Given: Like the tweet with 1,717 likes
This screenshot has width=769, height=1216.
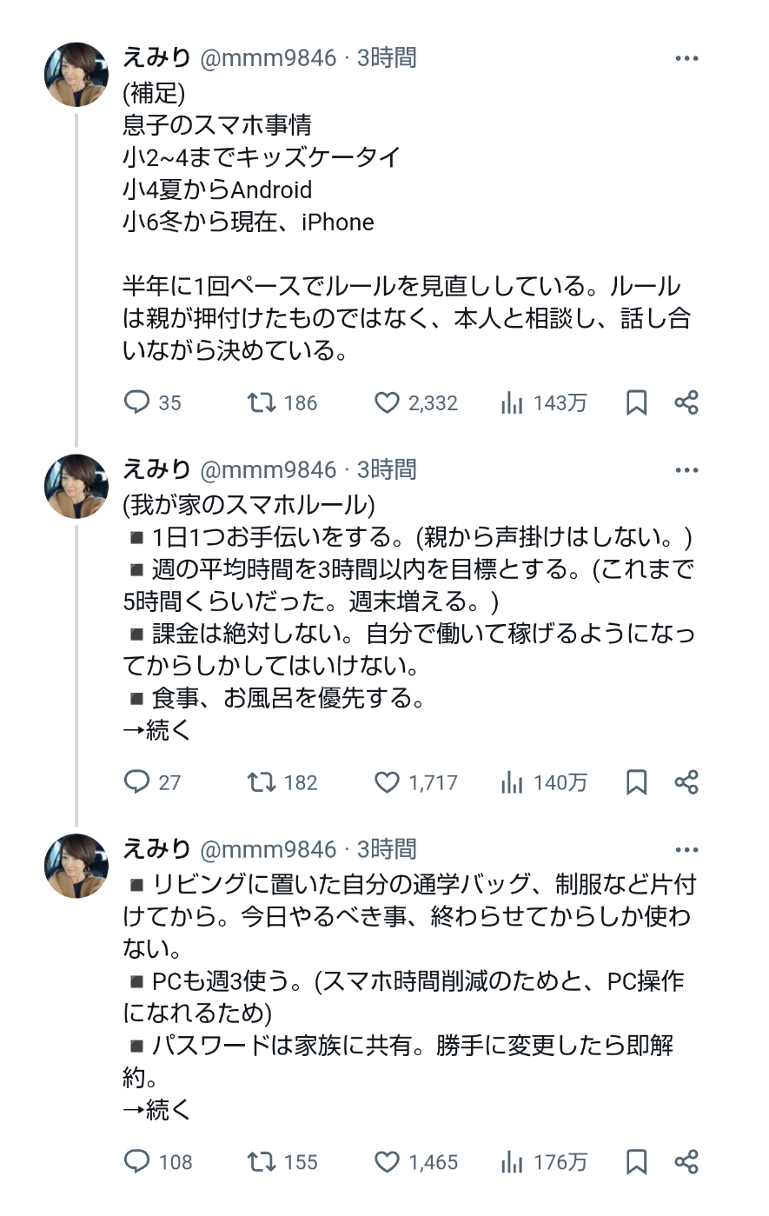Looking at the screenshot, I should click(387, 782).
